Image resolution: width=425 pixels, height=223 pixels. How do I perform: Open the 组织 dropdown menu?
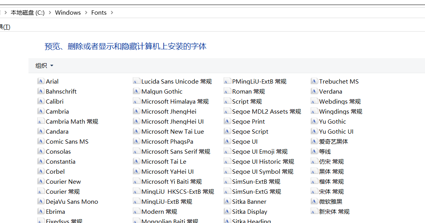click(44, 65)
